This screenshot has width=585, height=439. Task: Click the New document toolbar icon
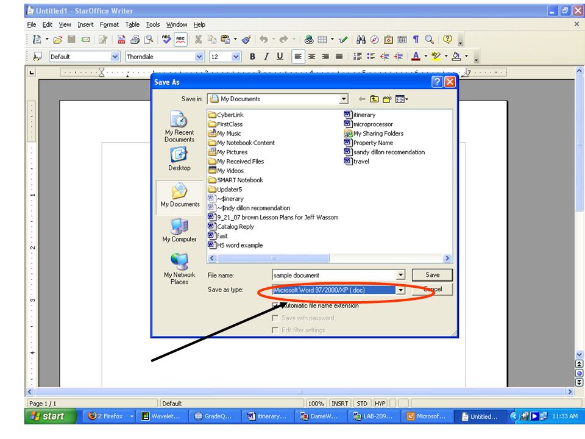point(37,39)
